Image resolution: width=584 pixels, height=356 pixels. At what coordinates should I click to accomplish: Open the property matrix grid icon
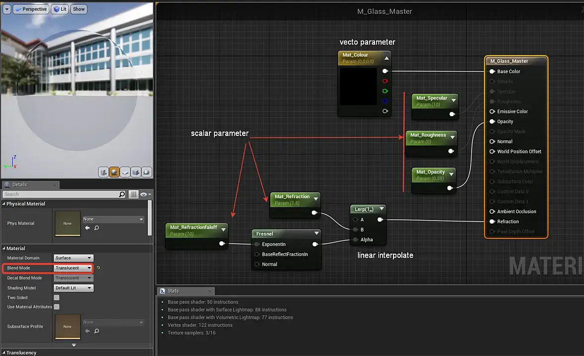tap(133, 194)
